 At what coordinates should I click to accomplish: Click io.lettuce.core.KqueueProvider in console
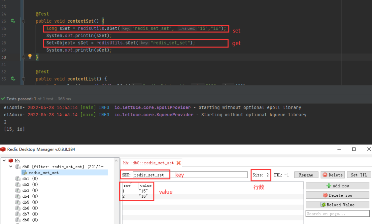[x=154, y=115]
